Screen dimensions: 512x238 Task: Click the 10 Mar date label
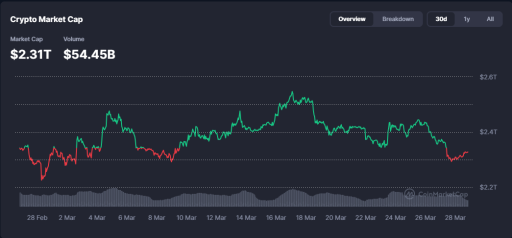(186, 217)
